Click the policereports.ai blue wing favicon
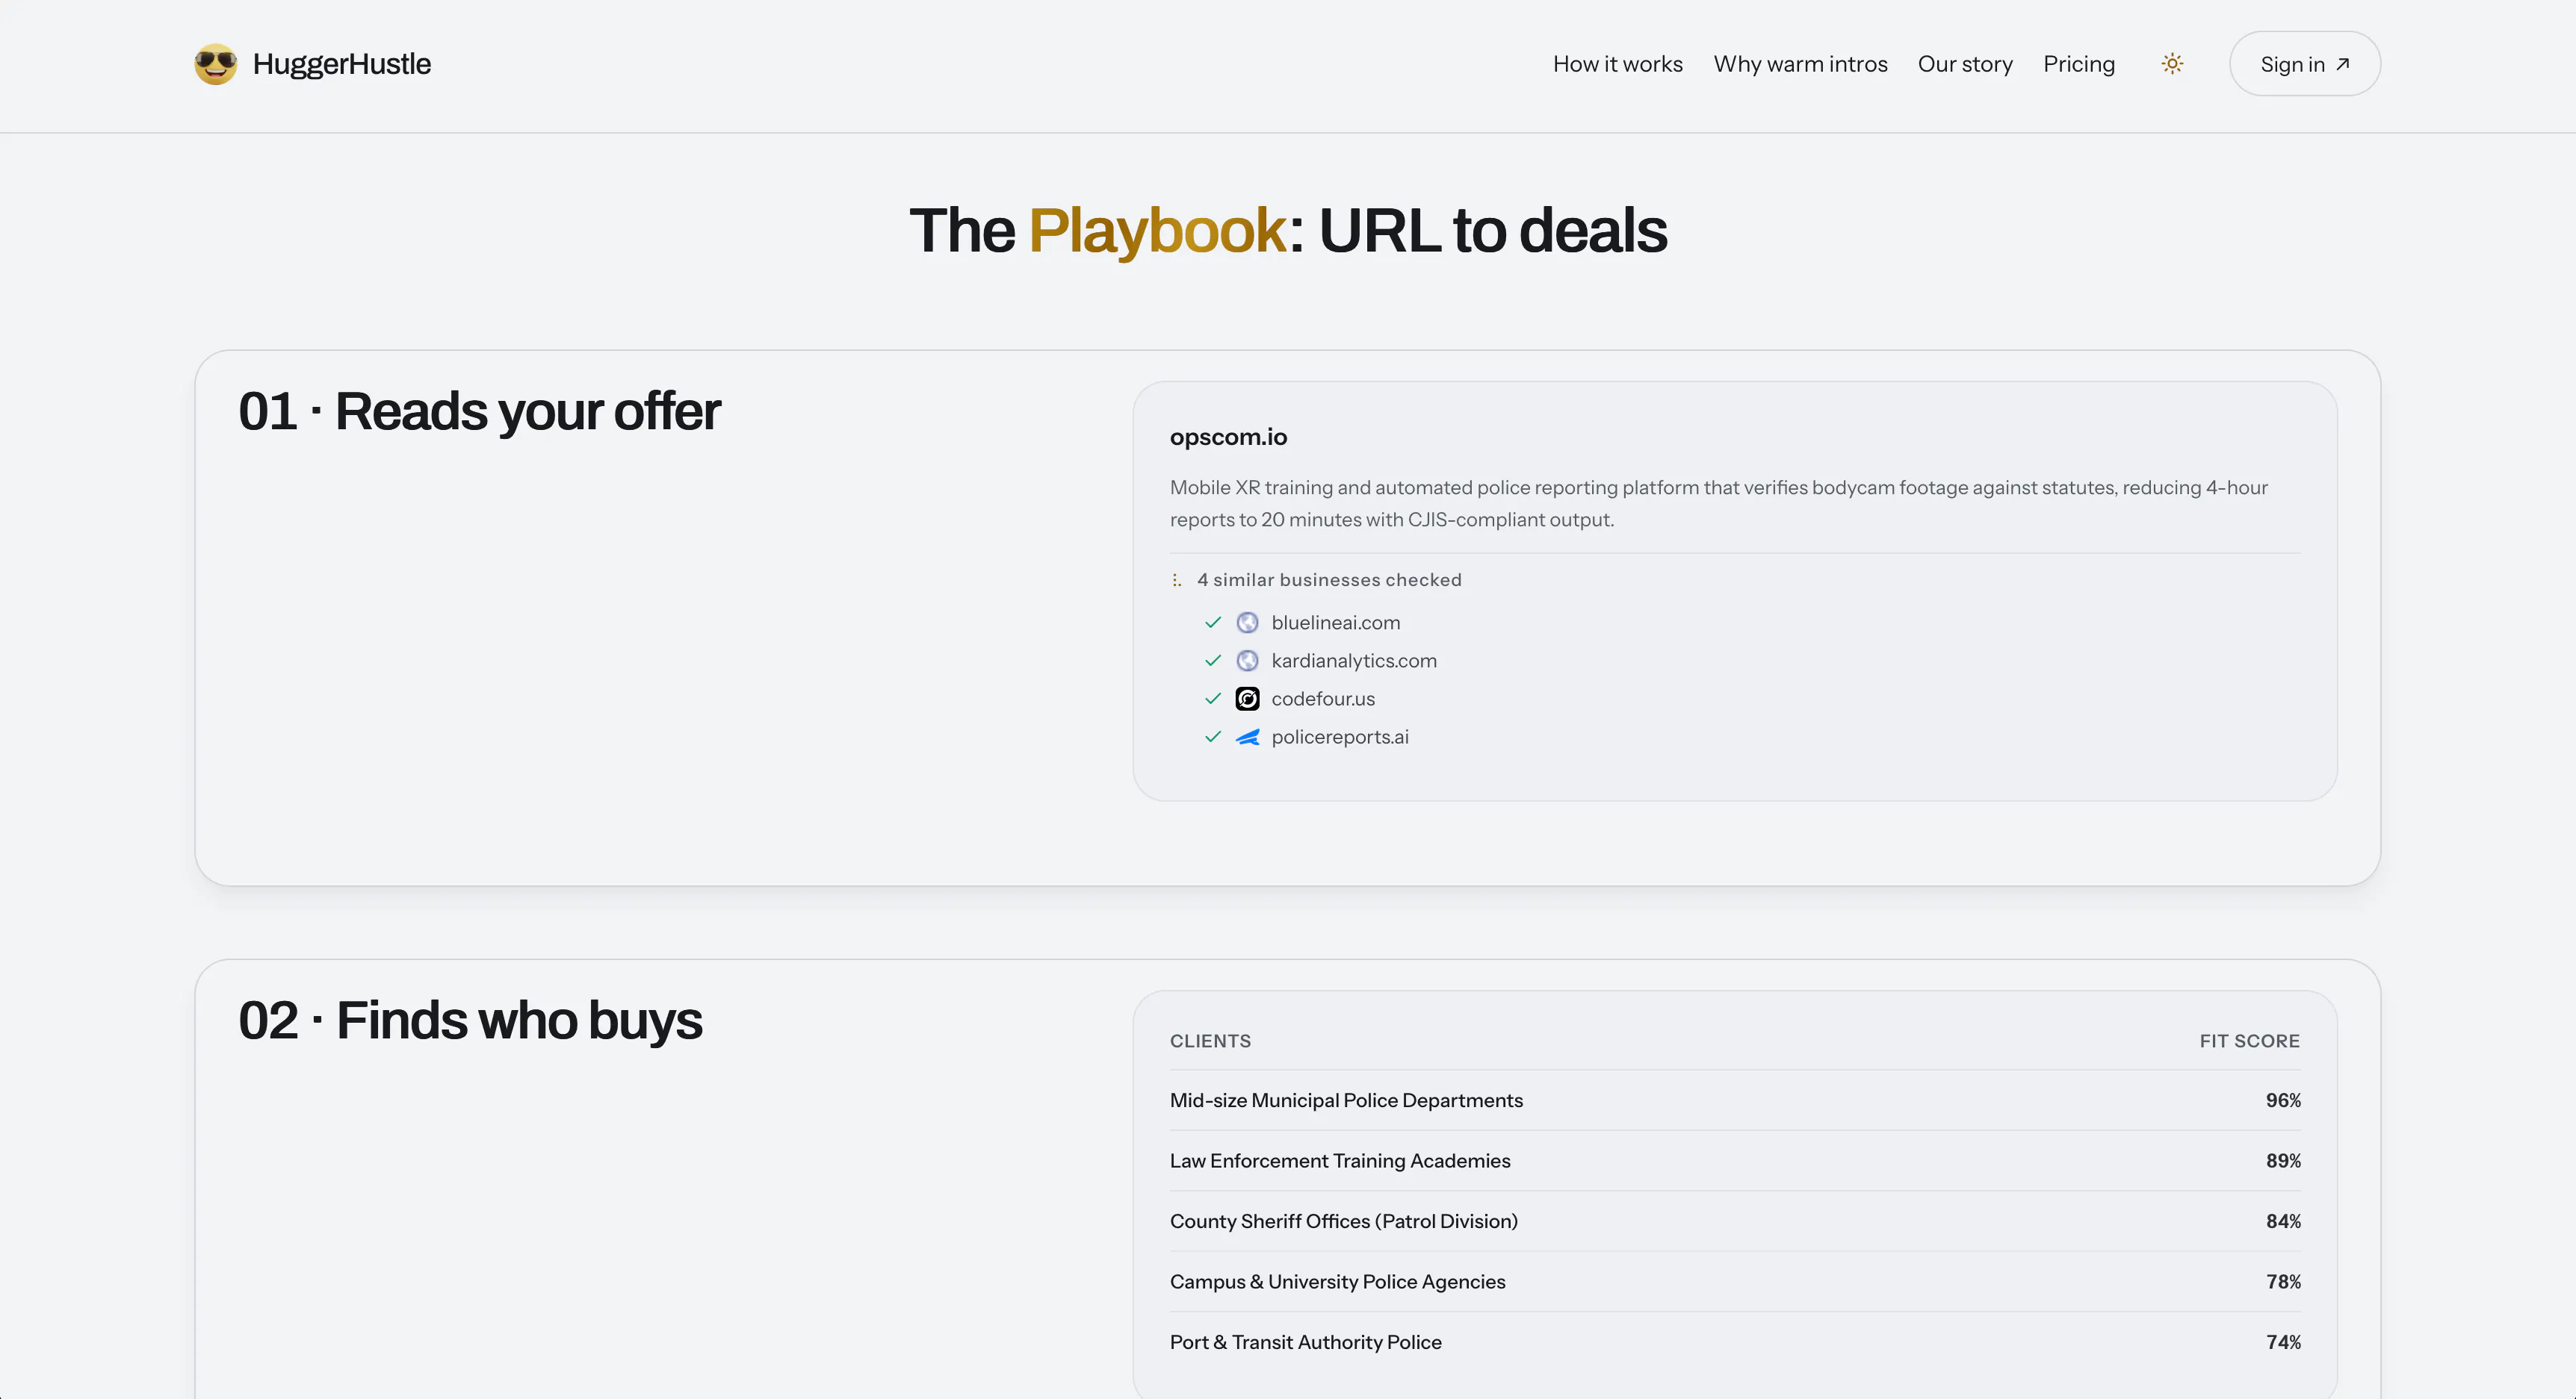Image resolution: width=2576 pixels, height=1399 pixels. pos(1247,737)
